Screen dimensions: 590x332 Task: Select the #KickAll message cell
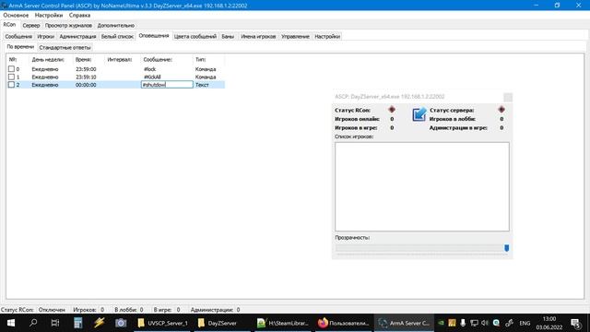coord(152,77)
